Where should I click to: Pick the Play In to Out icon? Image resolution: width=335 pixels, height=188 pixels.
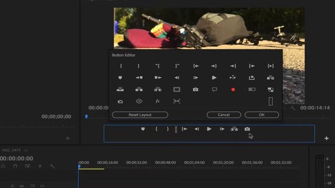(x=271, y=66)
